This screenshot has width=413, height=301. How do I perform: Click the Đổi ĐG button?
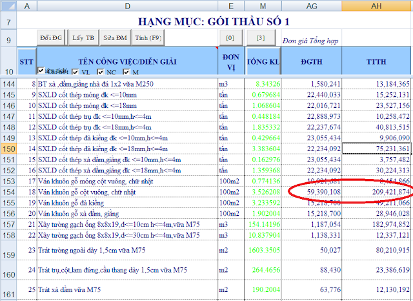click(x=51, y=37)
